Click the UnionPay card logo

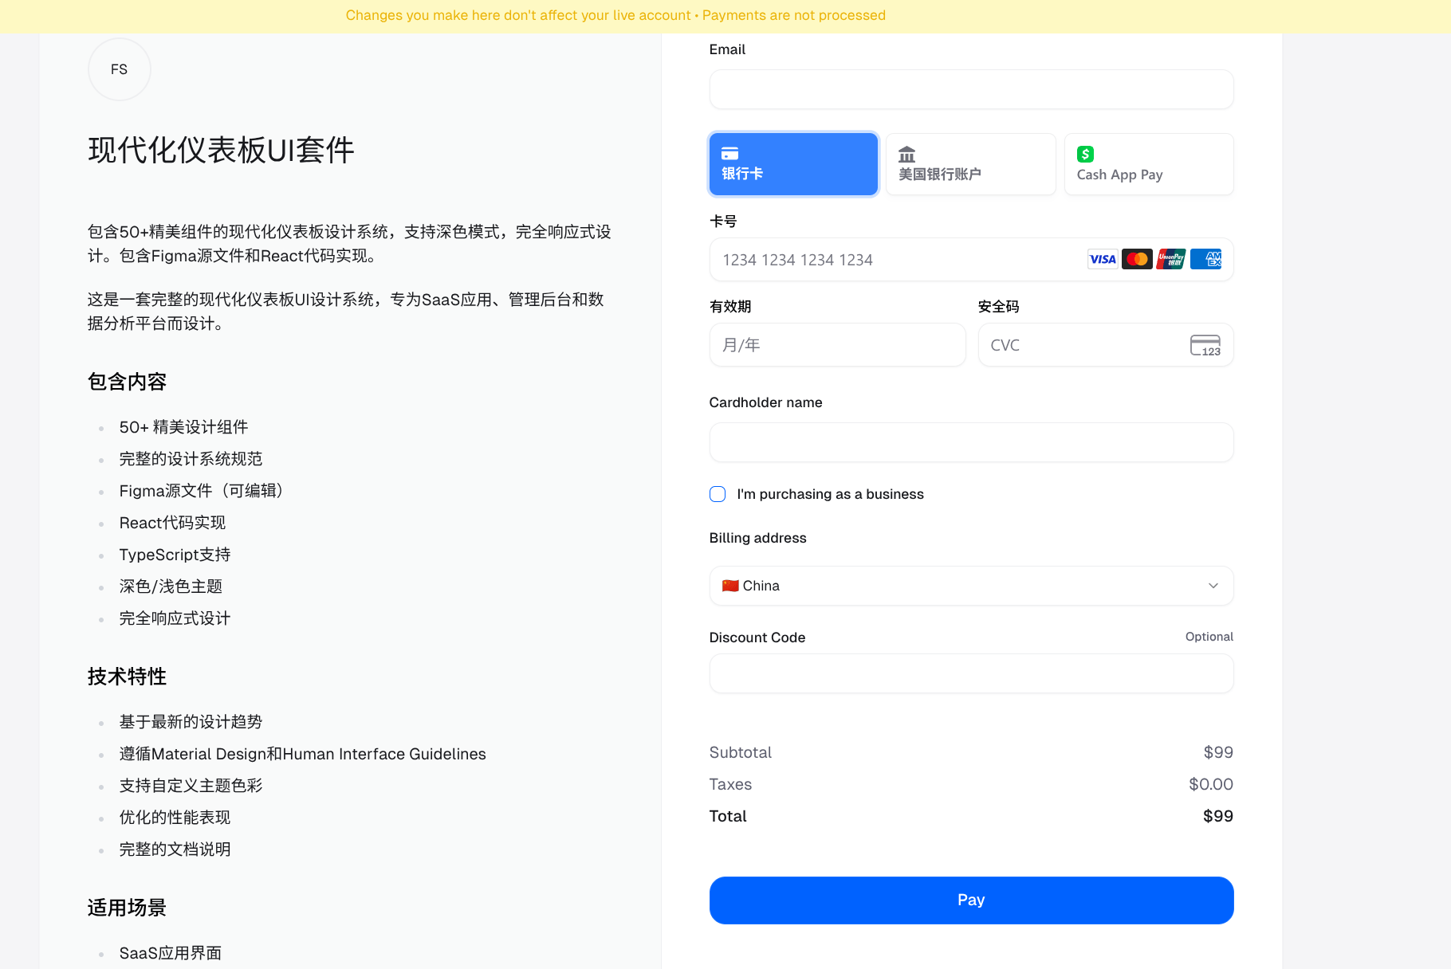tap(1171, 260)
